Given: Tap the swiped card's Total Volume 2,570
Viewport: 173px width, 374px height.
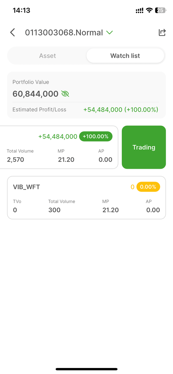Looking at the screenshot, I should coord(16,160).
